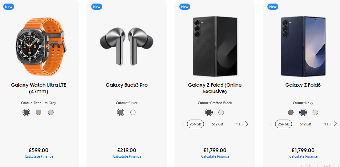Select 512 GB storage for Fold6 Online Exclusive
The image size is (340, 167).
click(x=217, y=124)
